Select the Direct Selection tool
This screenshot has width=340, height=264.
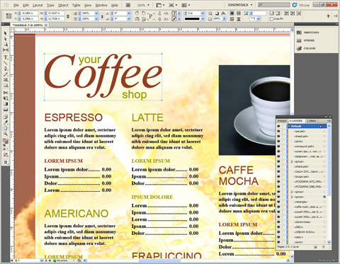point(5,39)
